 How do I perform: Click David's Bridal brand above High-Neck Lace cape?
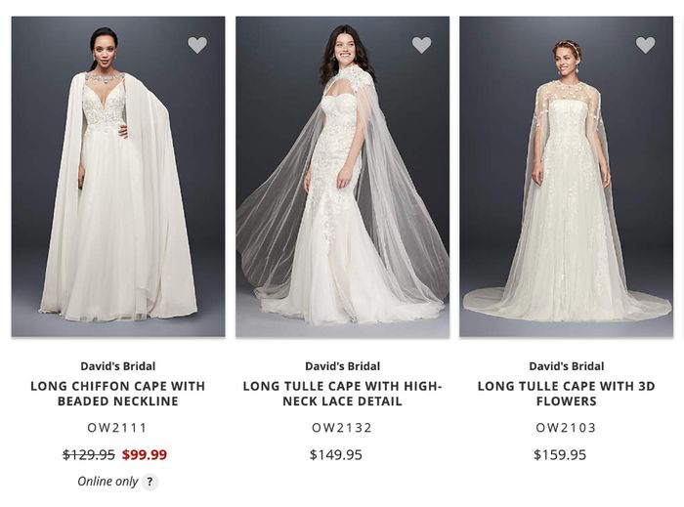click(x=342, y=366)
